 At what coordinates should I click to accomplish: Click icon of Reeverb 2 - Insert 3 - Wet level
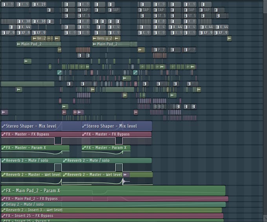[x=4, y=210]
